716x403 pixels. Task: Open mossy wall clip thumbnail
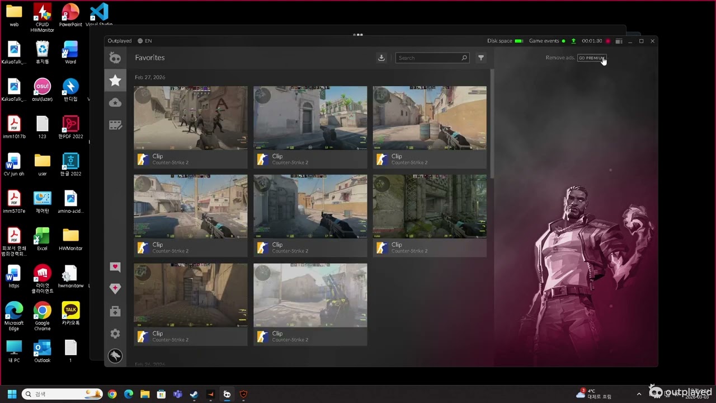430,207
